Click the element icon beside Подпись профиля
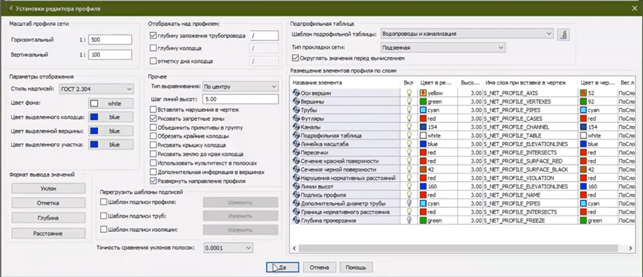Viewport: 643px width, 277px height. point(296,195)
